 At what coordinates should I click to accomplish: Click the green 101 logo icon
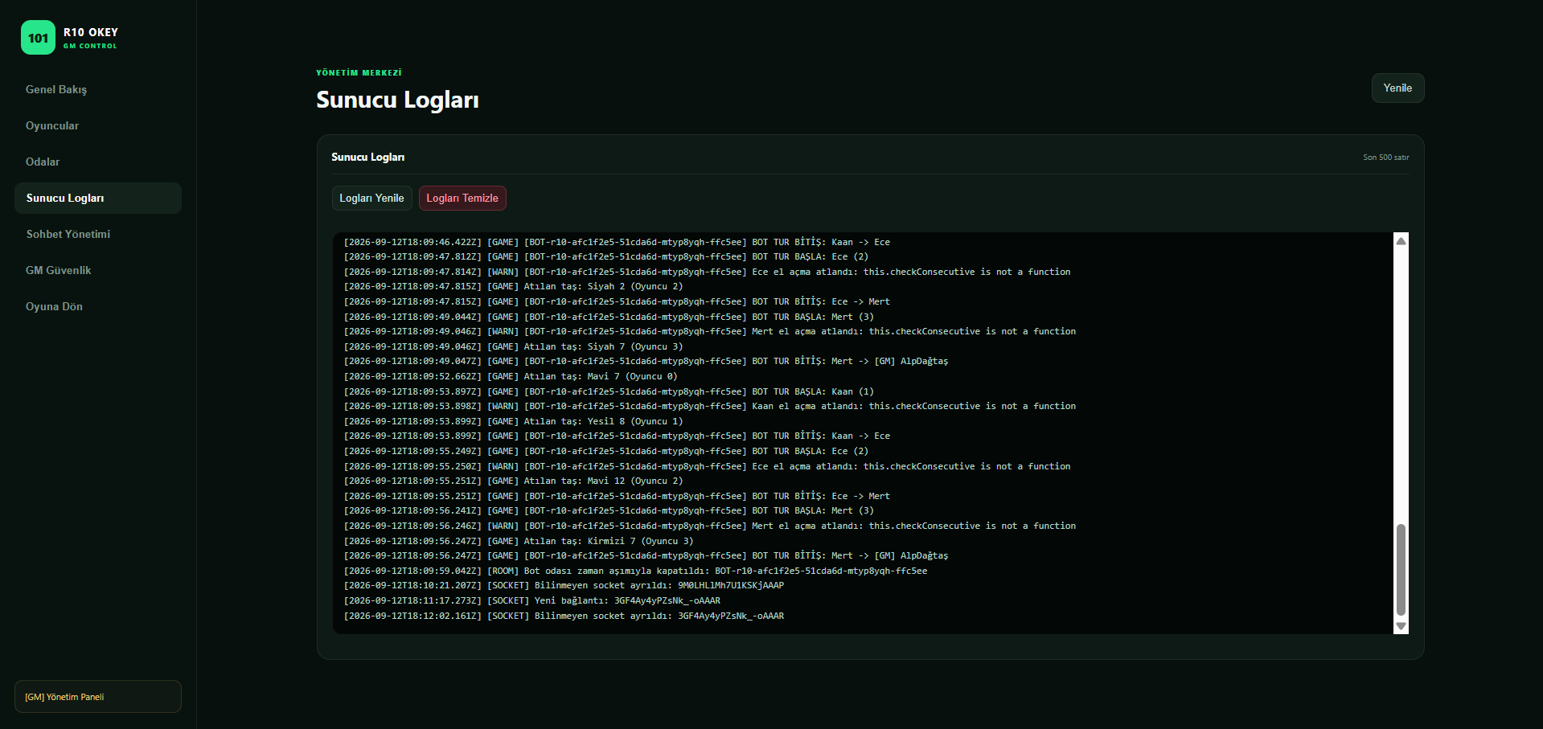click(38, 38)
